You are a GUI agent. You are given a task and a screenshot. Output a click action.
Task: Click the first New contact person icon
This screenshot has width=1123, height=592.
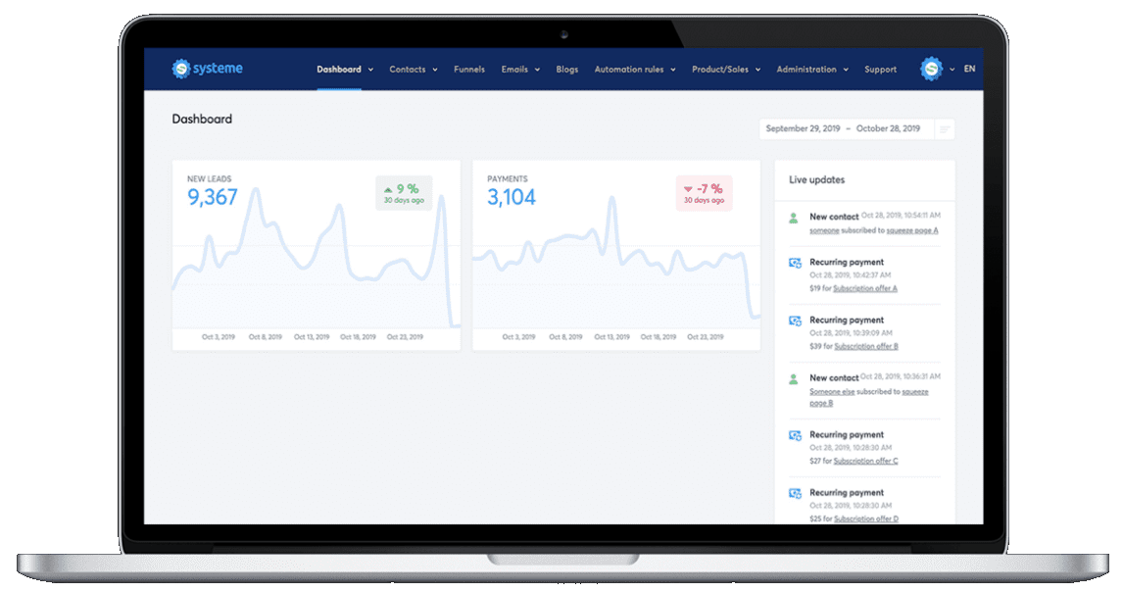(x=794, y=219)
